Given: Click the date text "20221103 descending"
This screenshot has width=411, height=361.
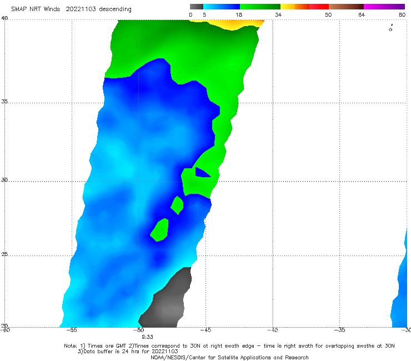Looking at the screenshot, I should 98,9.
